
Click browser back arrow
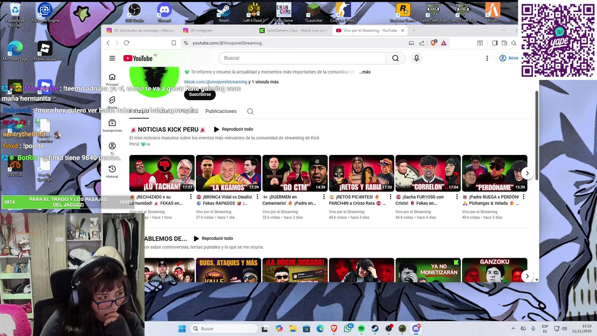tap(108, 43)
